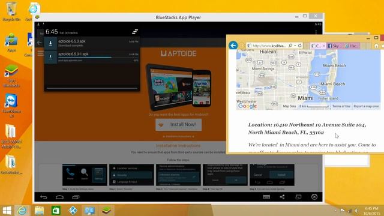
Task: Open the Step 5 Install screenshot
Action: click(272, 175)
